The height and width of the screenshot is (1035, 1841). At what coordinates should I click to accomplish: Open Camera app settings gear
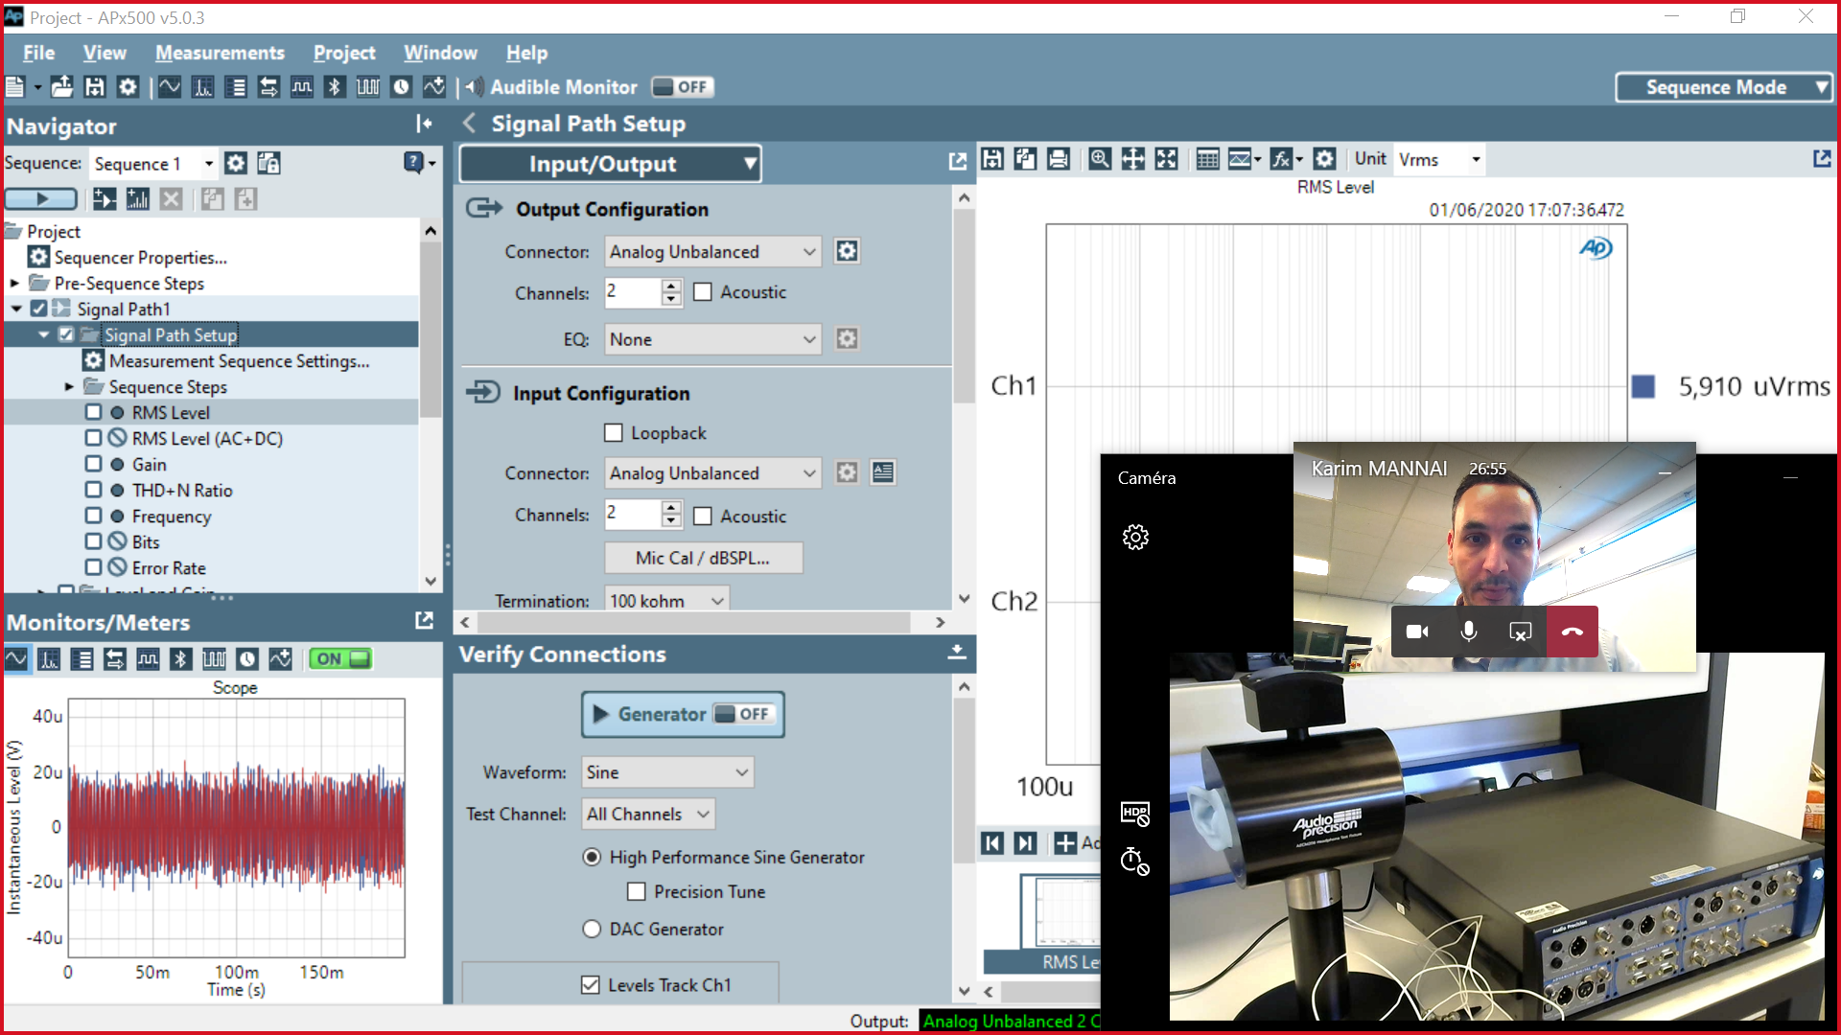point(1135,537)
